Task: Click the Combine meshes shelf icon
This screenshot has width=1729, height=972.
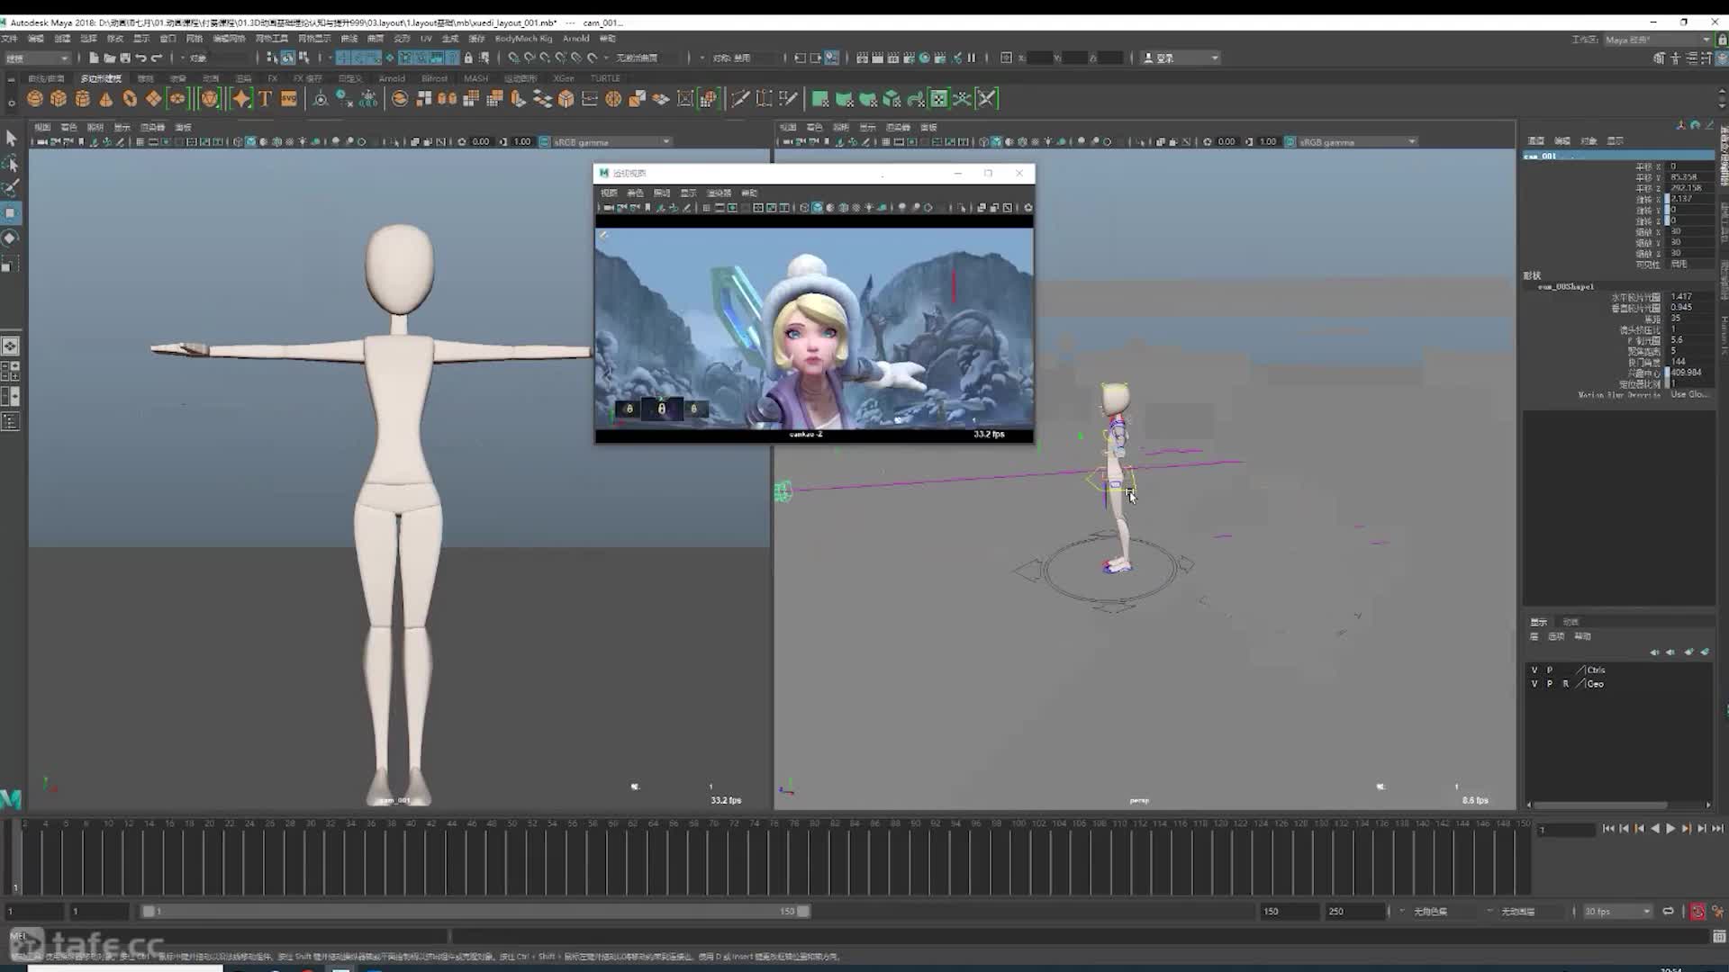Action: [x=400, y=99]
